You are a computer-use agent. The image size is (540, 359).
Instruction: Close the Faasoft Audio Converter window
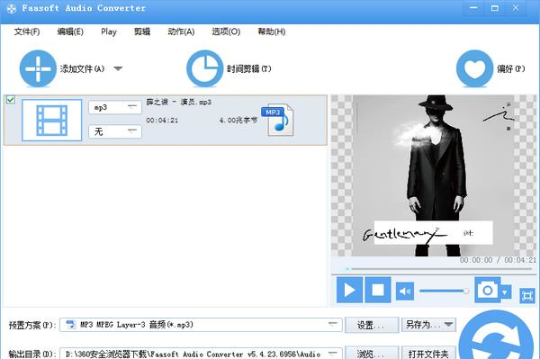pyautogui.click(x=516, y=8)
